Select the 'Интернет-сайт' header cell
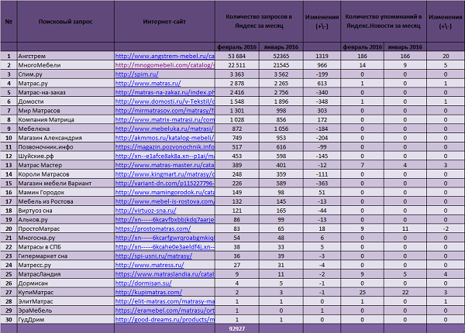Screen dimensions: 465x333 point(164,22)
